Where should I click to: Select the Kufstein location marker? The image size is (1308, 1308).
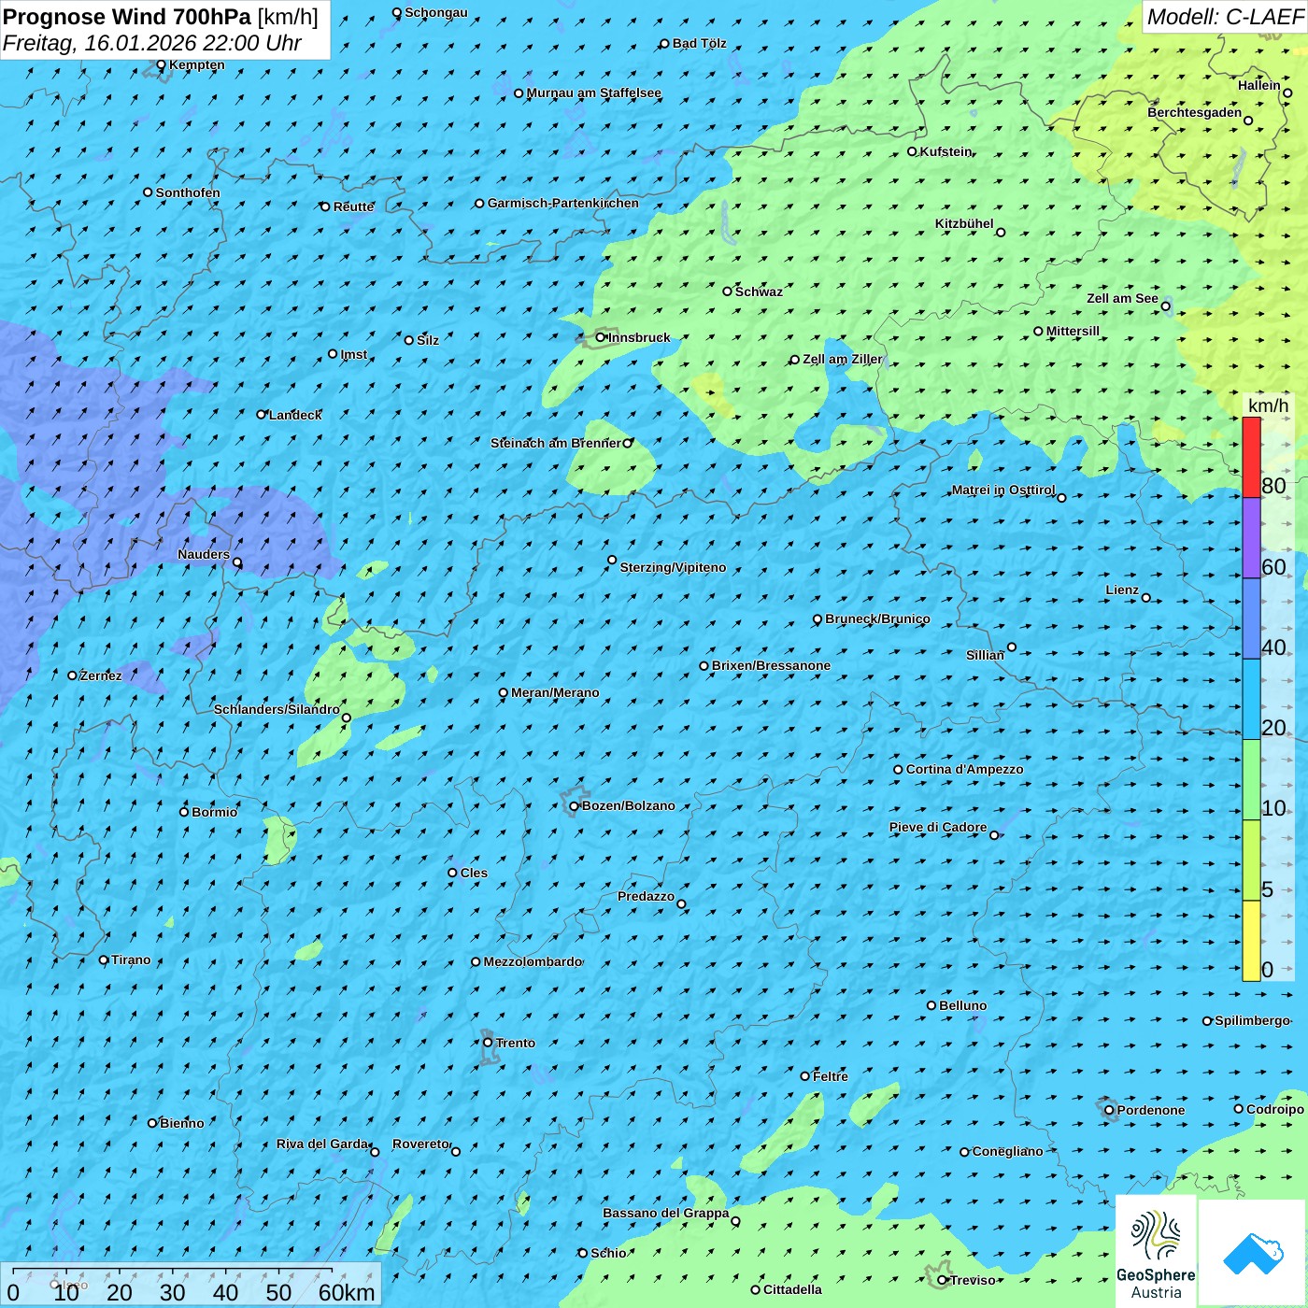tap(913, 151)
